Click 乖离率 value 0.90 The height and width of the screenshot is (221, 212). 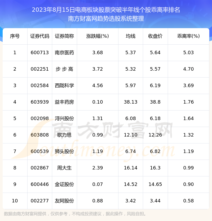[x=188, y=184]
